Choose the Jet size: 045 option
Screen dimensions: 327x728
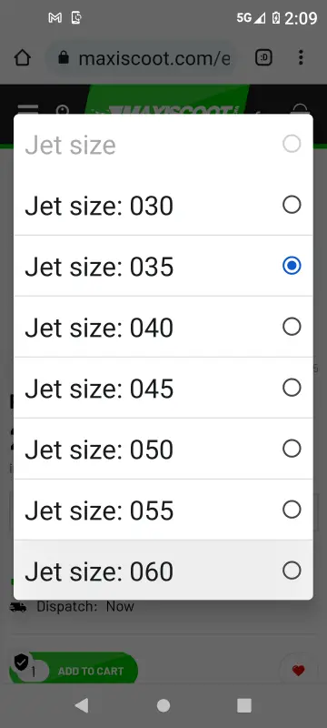163,388
